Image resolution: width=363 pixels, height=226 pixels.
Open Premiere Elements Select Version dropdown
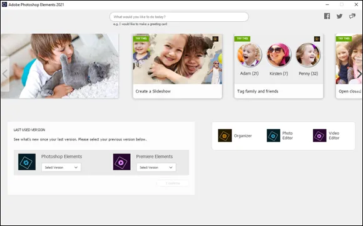156,167
